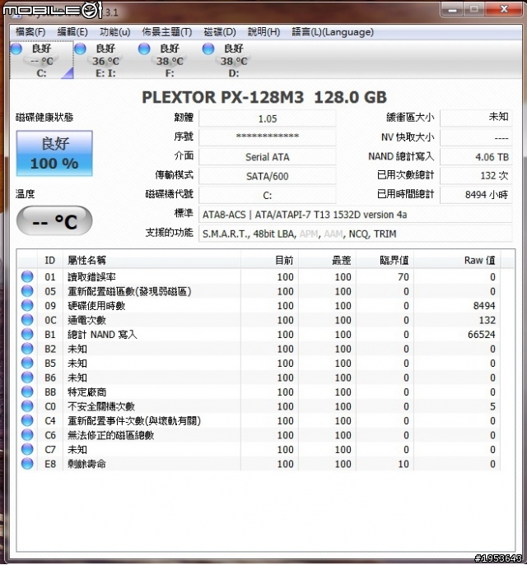This screenshot has height=565, width=527.
Task: Click the buffer size field 未知
Action: click(476, 118)
